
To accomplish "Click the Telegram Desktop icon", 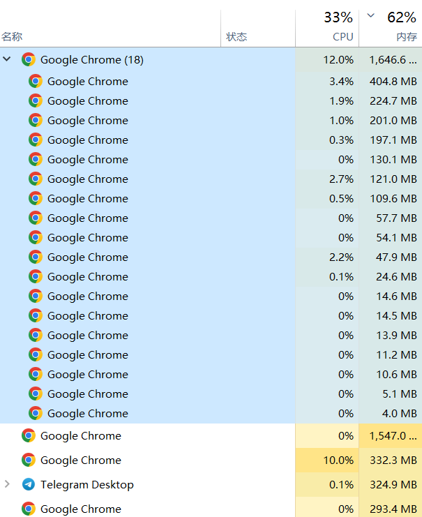I will (x=29, y=484).
